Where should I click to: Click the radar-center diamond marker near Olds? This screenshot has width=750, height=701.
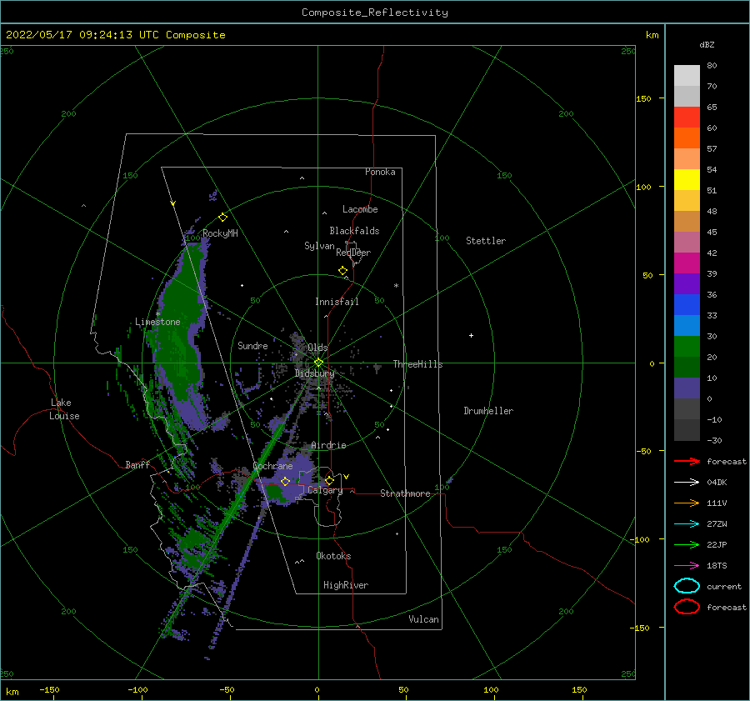click(318, 363)
